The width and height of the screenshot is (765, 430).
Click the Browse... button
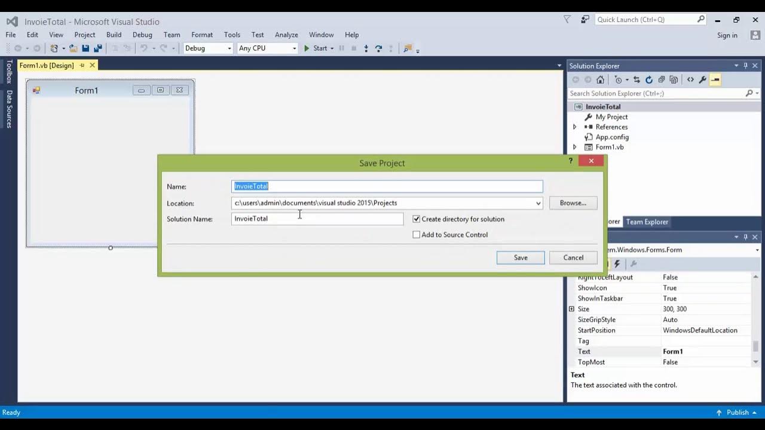coord(573,203)
